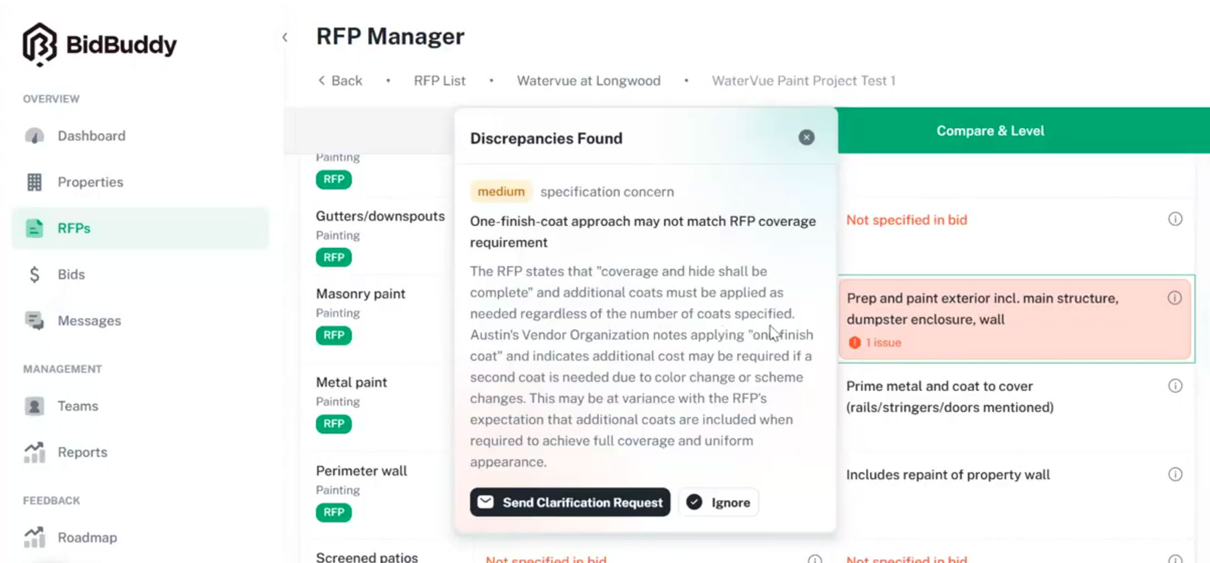Click info icon beside Gutters Not specified

pos(1175,219)
